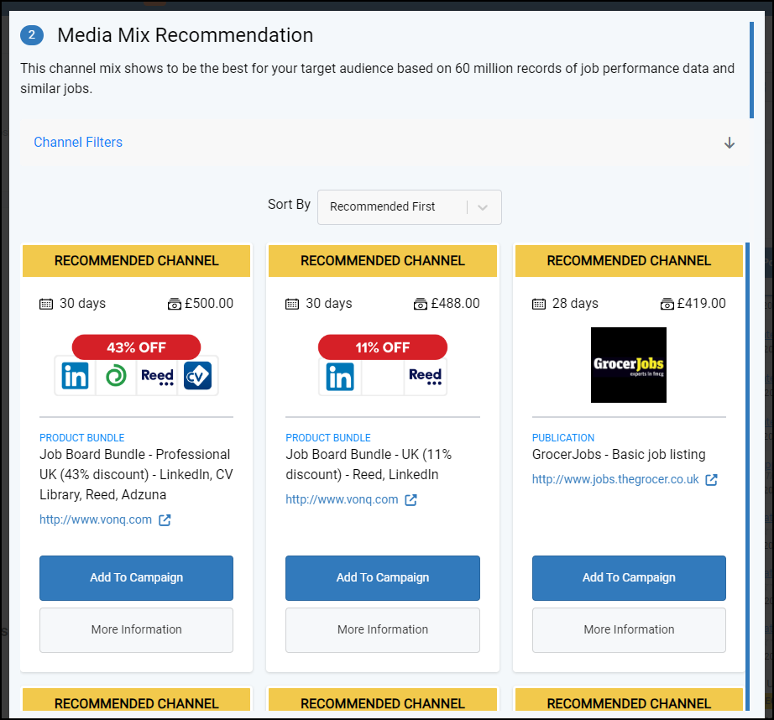Click the LinkedIn logo in Professional UK bundle
Image resolution: width=774 pixels, height=720 pixels.
(75, 376)
